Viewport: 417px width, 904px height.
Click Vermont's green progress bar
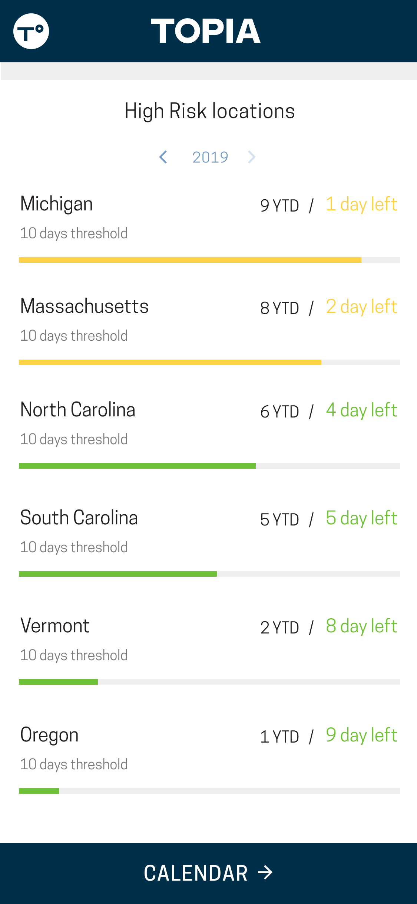[x=209, y=682]
